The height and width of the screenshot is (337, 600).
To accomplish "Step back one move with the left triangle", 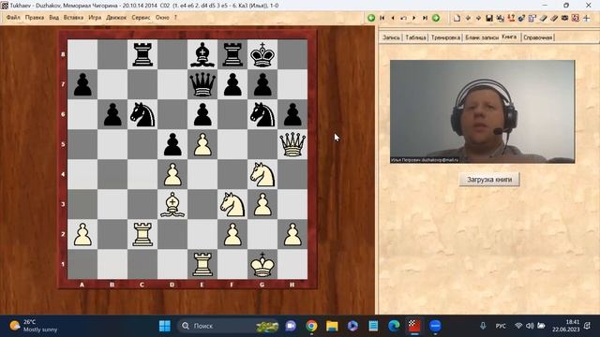I will click(x=393, y=18).
